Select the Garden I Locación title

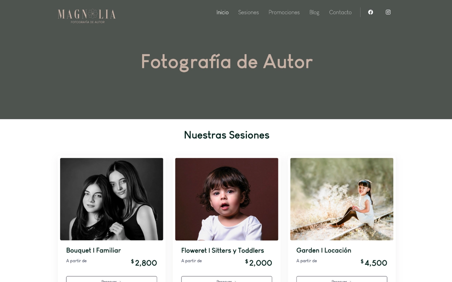324,250
